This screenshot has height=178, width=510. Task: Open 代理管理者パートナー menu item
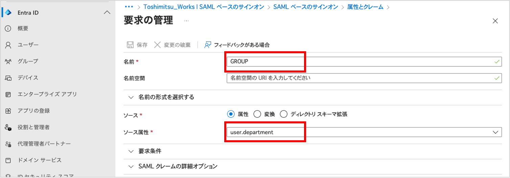coord(44,144)
